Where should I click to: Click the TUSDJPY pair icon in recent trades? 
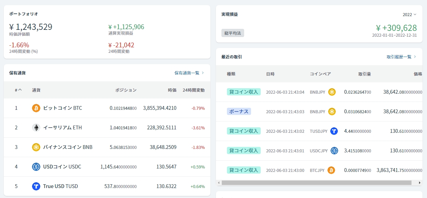click(x=334, y=131)
